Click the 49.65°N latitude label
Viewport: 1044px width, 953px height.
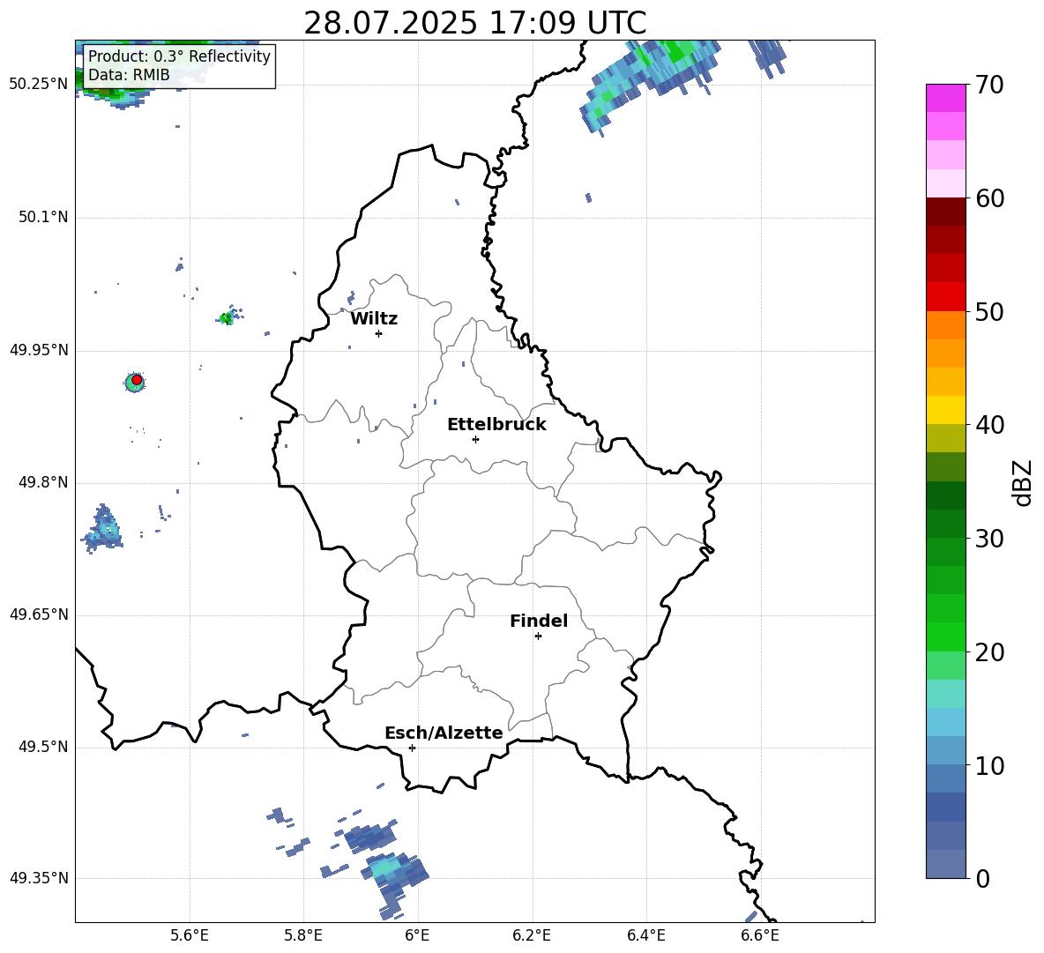(x=39, y=614)
